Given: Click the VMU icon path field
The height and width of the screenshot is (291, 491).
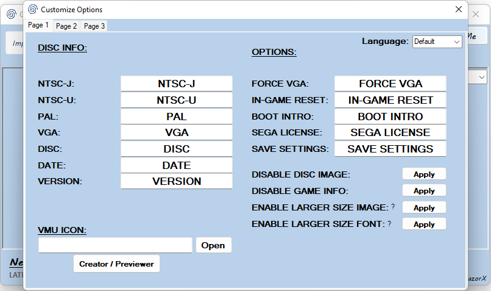Looking at the screenshot, I should [x=115, y=245].
